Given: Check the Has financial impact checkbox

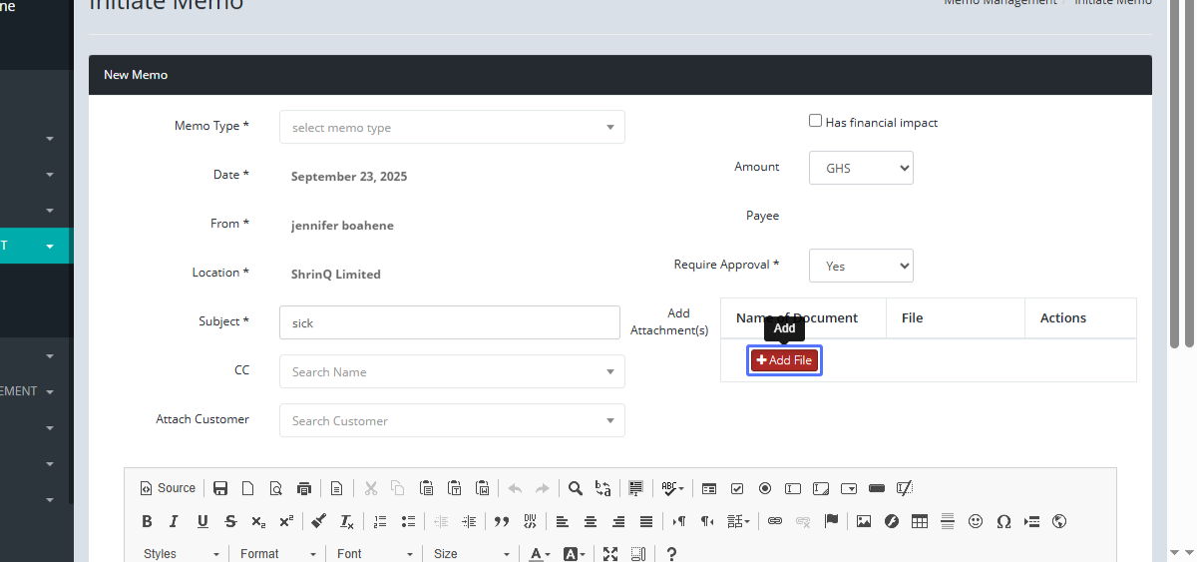Looking at the screenshot, I should pyautogui.click(x=816, y=121).
